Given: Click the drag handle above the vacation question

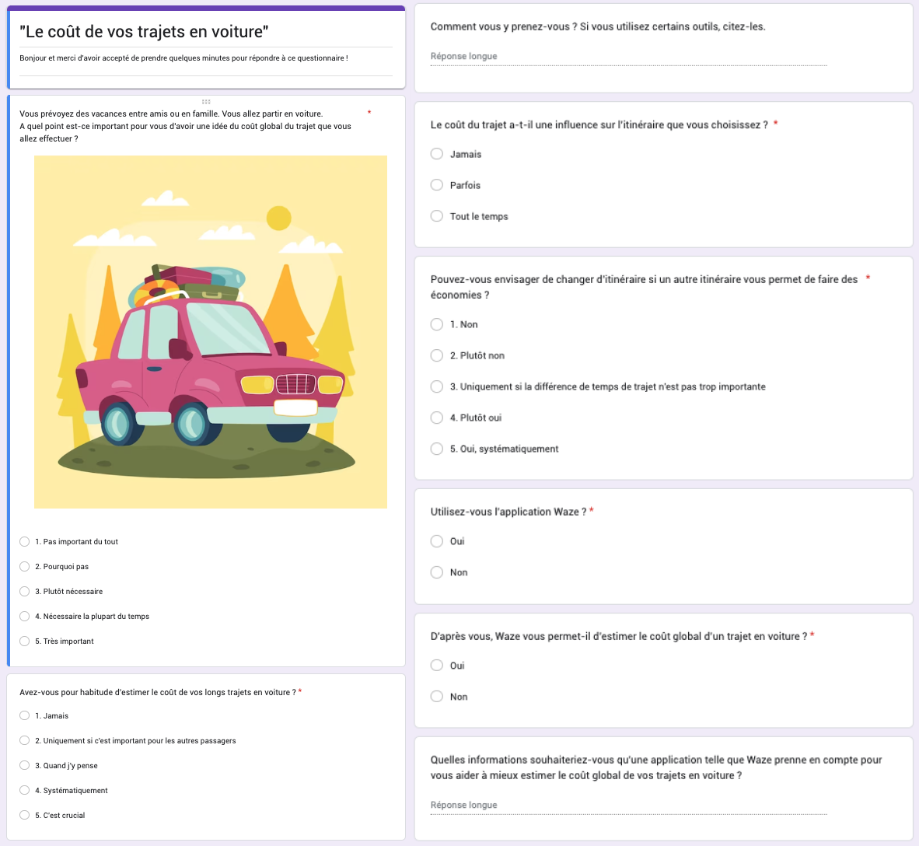Looking at the screenshot, I should coord(206,102).
